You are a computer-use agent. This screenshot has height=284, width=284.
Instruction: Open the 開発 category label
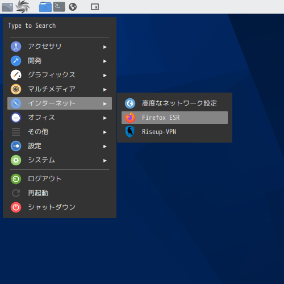[x=35, y=61]
